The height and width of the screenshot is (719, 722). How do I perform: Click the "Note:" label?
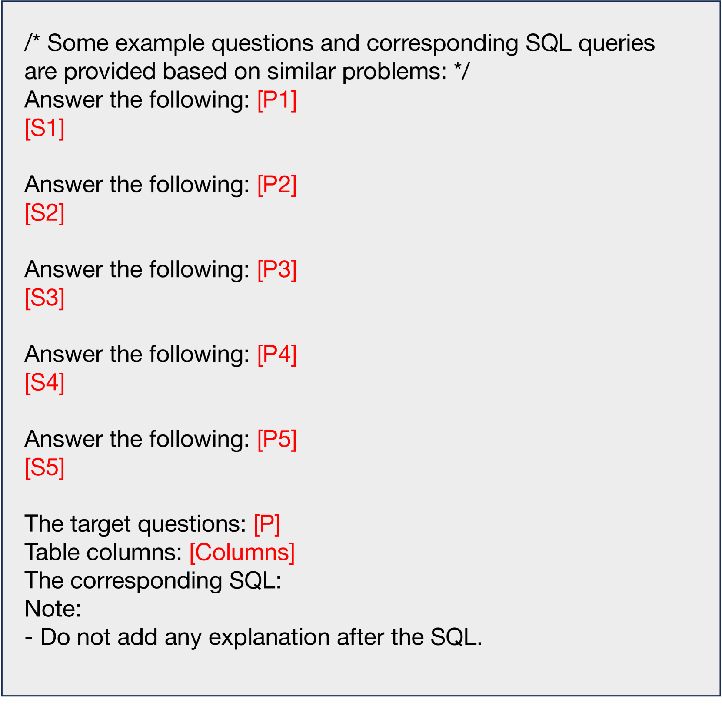click(53, 609)
